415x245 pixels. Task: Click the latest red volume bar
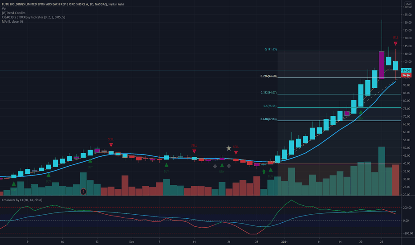[395, 180]
